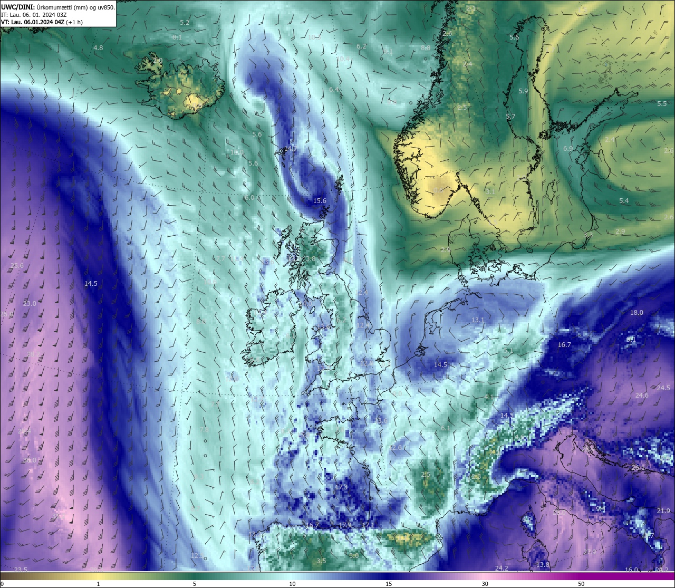Screen dimensions: 675x588
Task: Click the 5.1 value label
Action: 508,351
